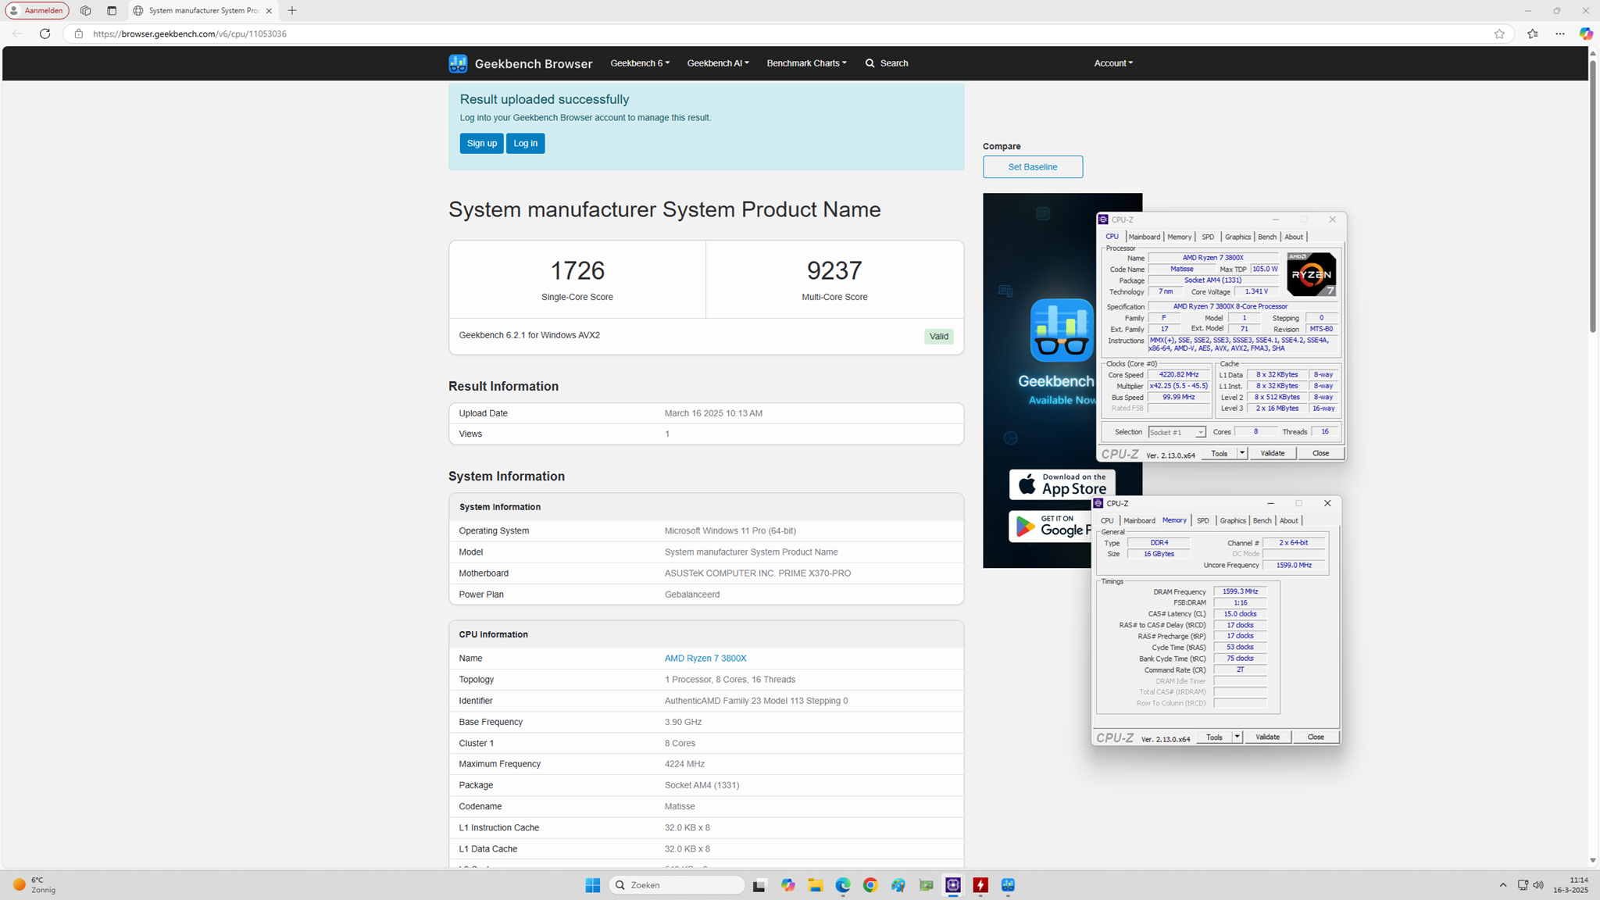Open Bench tab in upper CPU-Z
Image resolution: width=1600 pixels, height=900 pixels.
click(1267, 237)
